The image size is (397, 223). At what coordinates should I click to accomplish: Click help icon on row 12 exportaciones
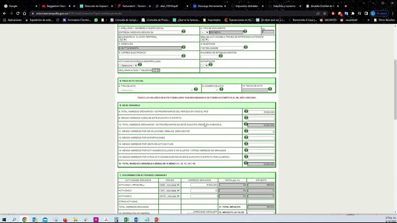click(x=246, y=137)
